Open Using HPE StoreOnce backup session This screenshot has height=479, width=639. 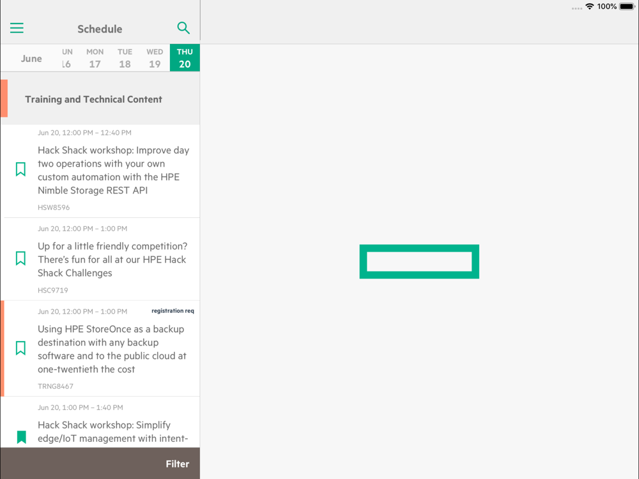[x=100, y=349]
